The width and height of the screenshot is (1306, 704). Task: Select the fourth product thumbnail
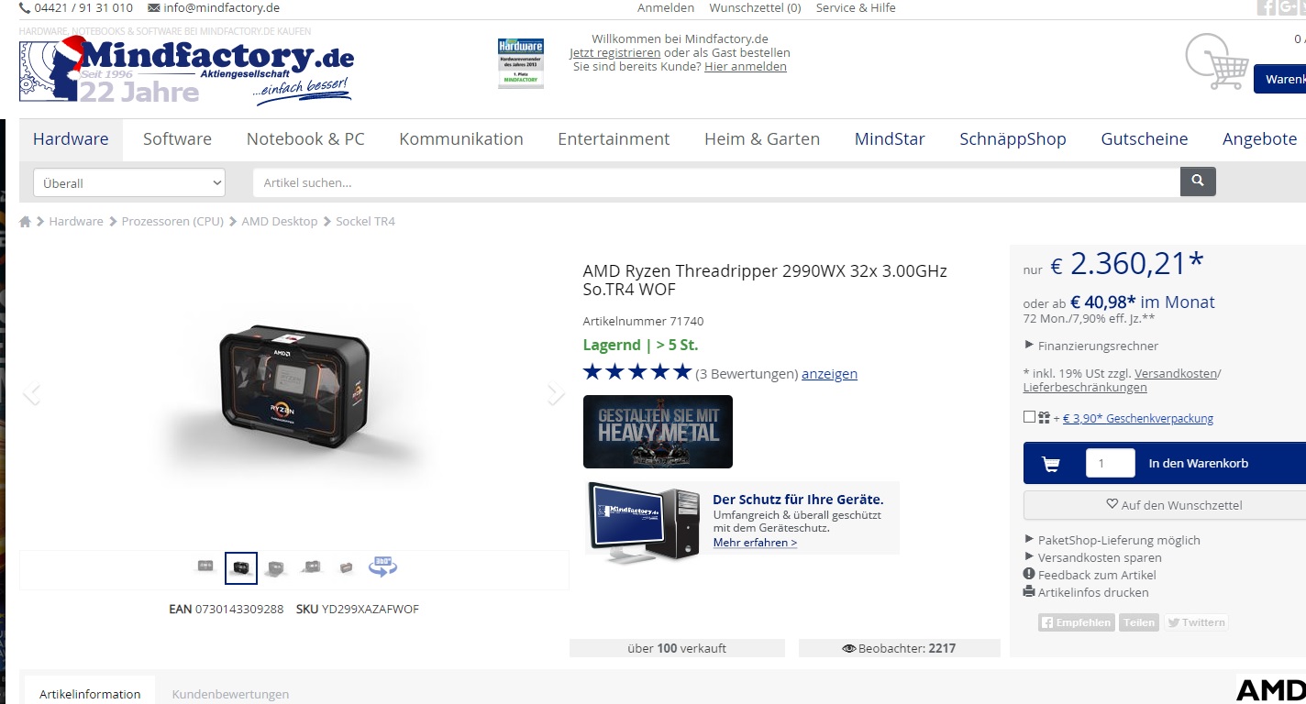tap(312, 566)
